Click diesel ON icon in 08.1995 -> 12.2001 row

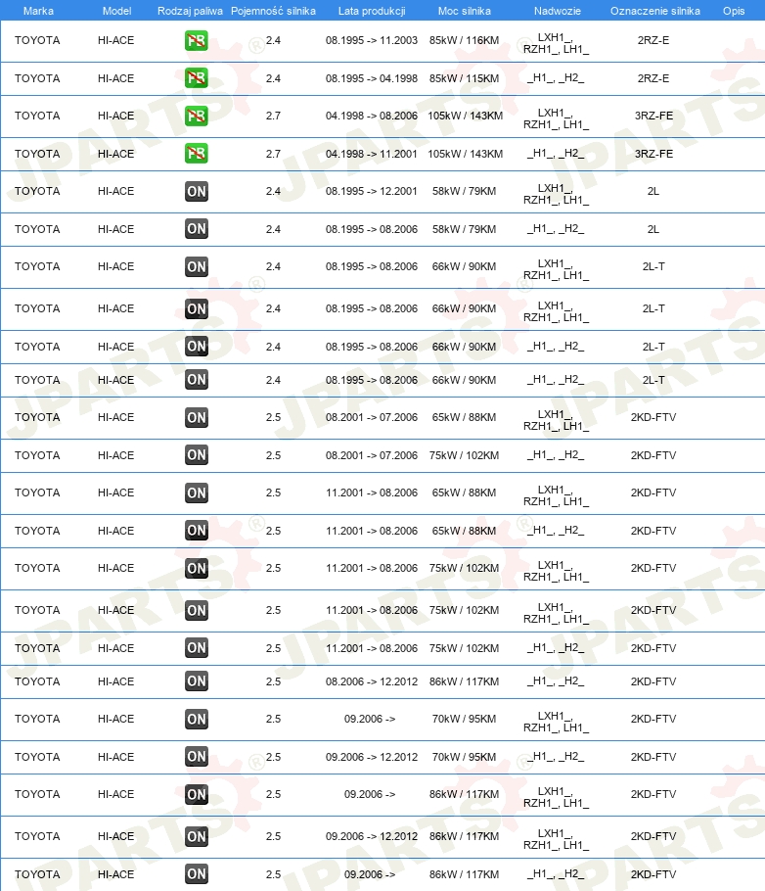(196, 192)
